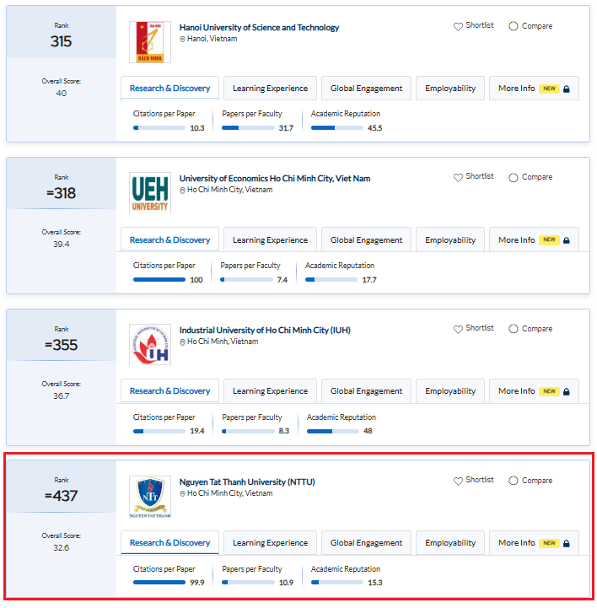Click the Hanoi University of Science and Technology logo
The height and width of the screenshot is (608, 597).
149,42
